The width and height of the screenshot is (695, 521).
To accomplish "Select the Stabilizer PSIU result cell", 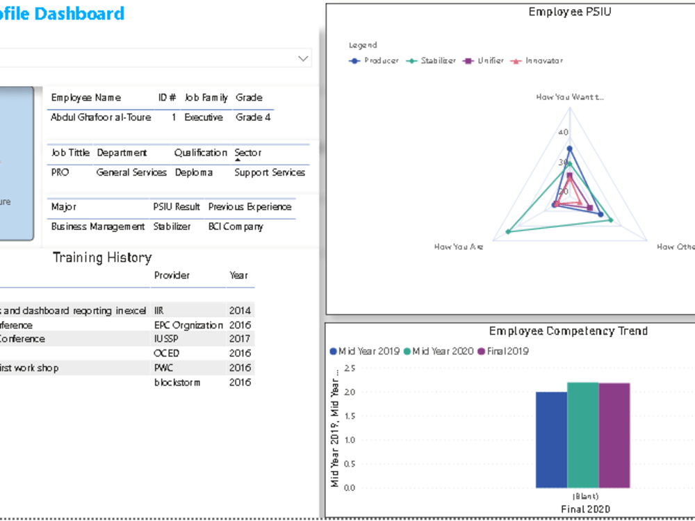I will tap(172, 226).
